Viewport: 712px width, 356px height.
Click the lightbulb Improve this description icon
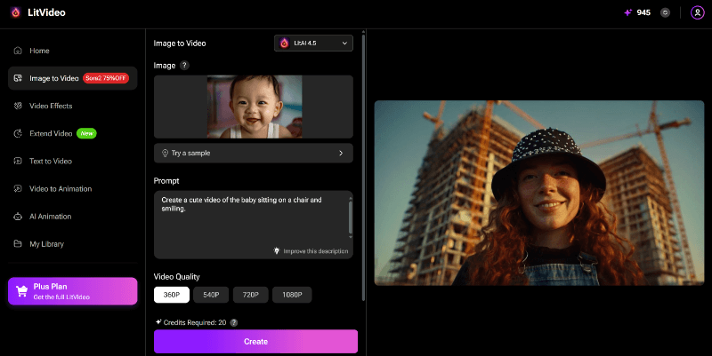click(x=277, y=251)
